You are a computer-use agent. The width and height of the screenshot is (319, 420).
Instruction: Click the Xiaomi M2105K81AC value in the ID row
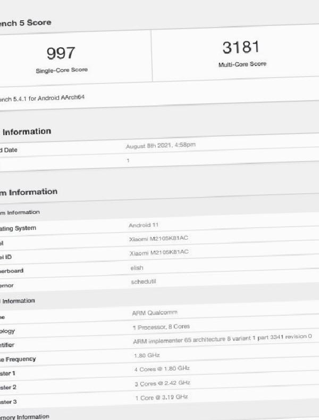point(159,252)
